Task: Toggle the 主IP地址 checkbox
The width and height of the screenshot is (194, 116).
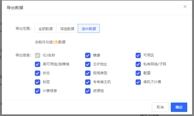Action: click(88, 64)
